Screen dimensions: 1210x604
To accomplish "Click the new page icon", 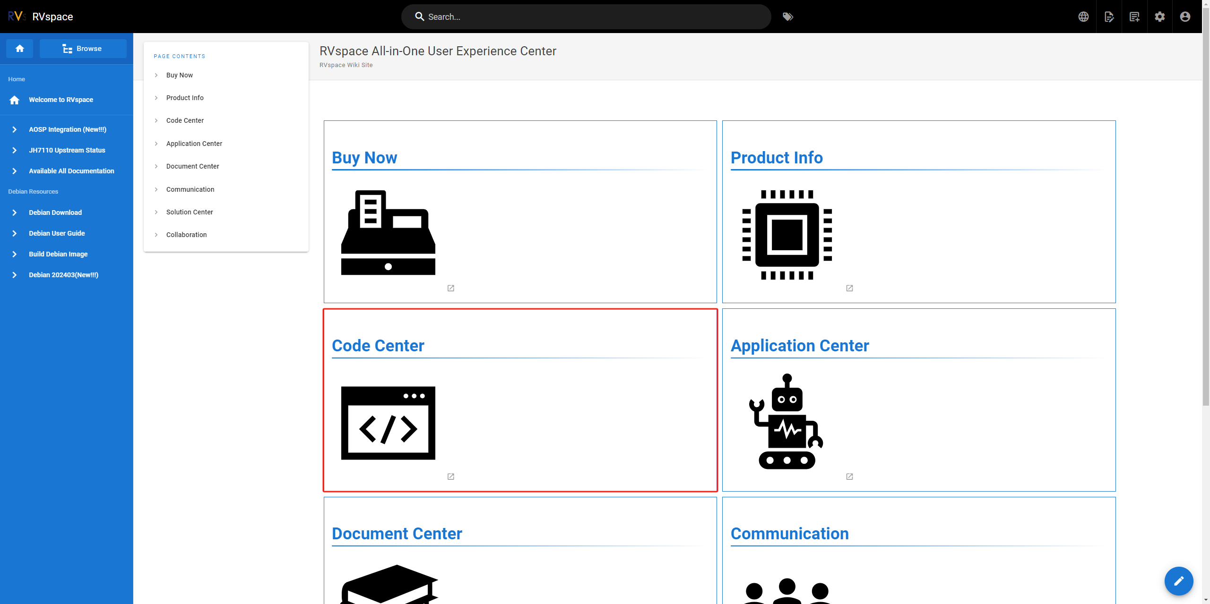I will [1134, 17].
